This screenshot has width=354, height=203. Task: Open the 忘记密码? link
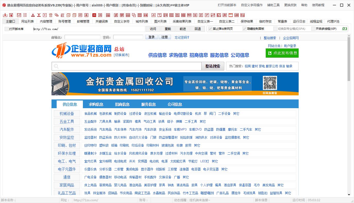[x=182, y=37]
